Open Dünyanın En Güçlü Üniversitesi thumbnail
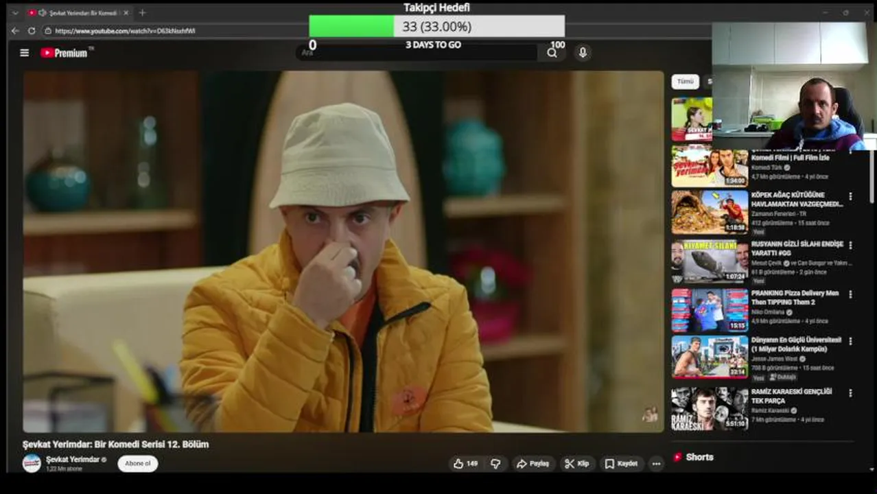The width and height of the screenshot is (877, 494). [710, 357]
